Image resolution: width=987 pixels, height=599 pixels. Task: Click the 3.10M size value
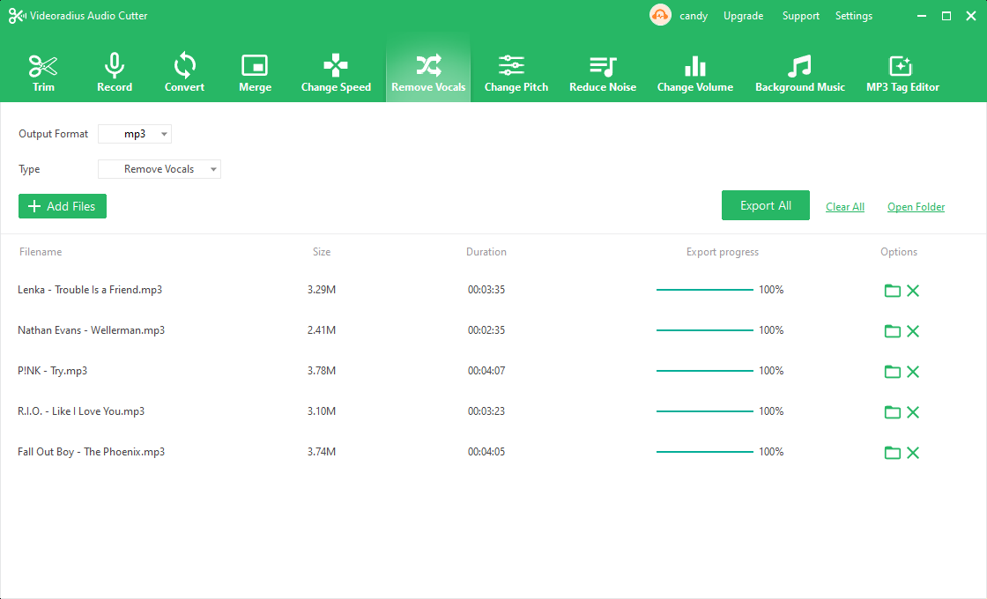pyautogui.click(x=322, y=411)
